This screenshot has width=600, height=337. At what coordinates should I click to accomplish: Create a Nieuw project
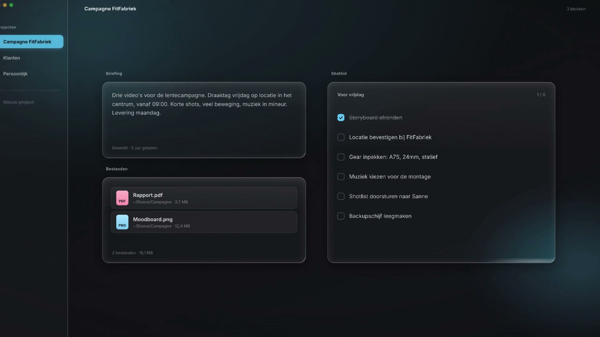point(18,102)
